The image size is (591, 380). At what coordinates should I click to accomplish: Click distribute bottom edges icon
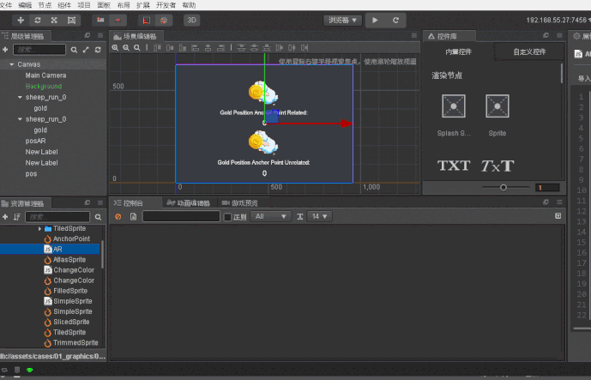coord(267,48)
